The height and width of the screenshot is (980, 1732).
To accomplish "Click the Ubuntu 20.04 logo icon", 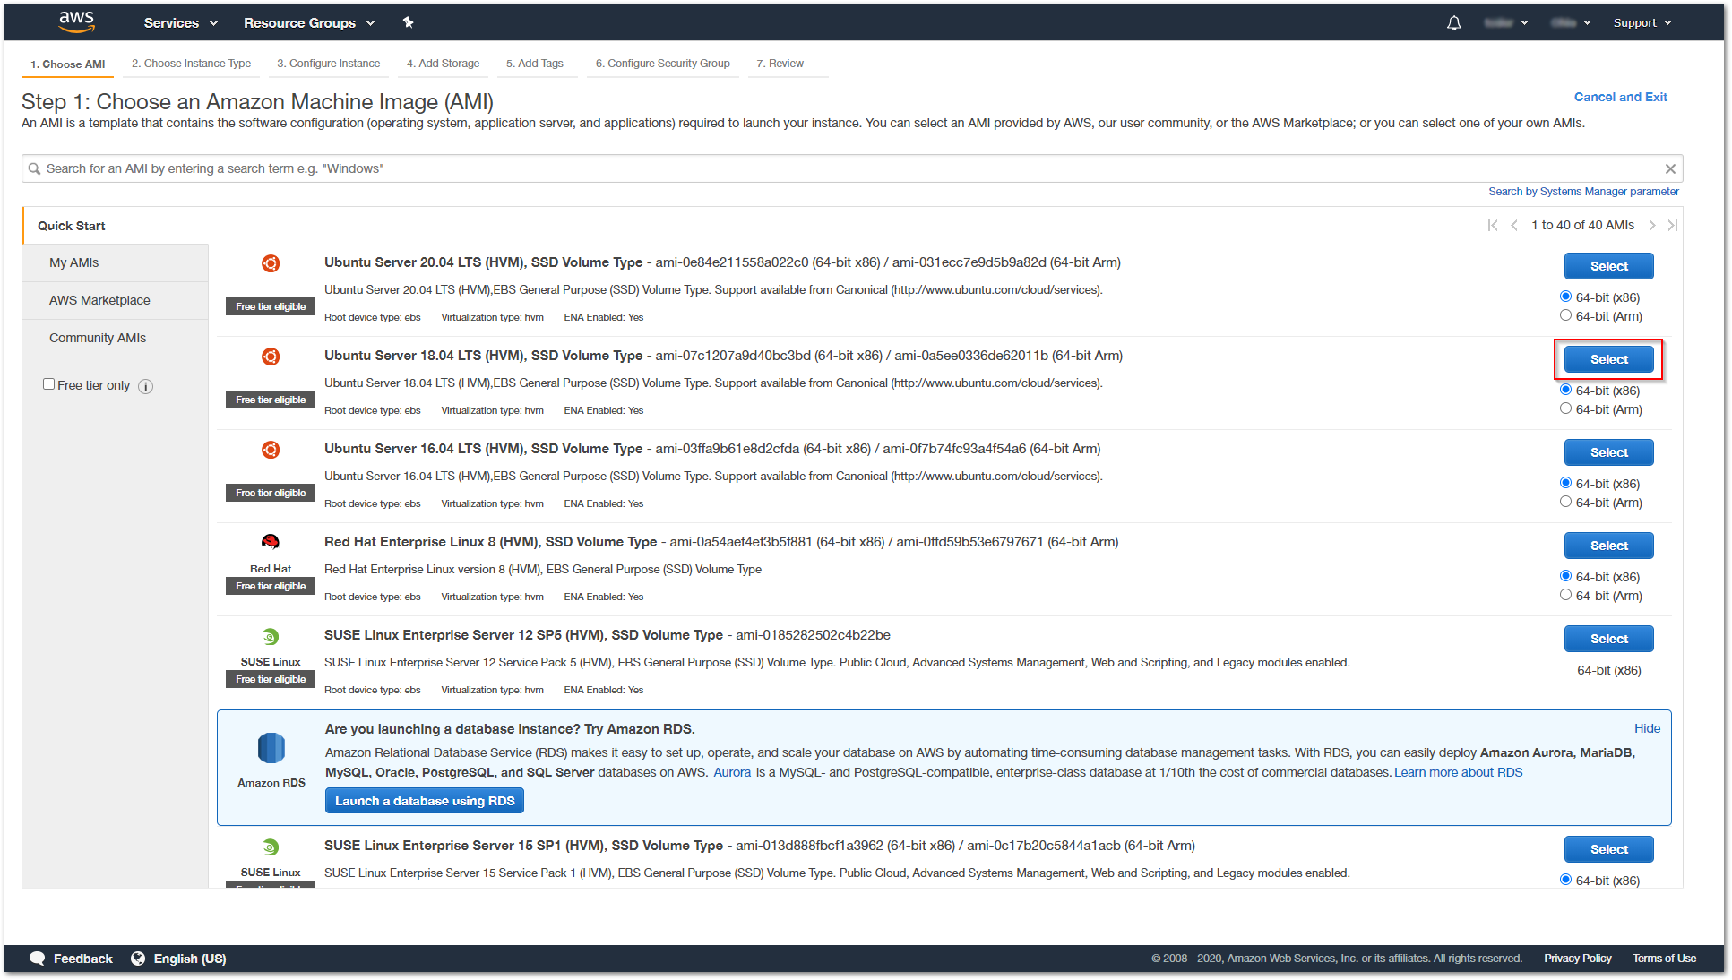I will (271, 263).
